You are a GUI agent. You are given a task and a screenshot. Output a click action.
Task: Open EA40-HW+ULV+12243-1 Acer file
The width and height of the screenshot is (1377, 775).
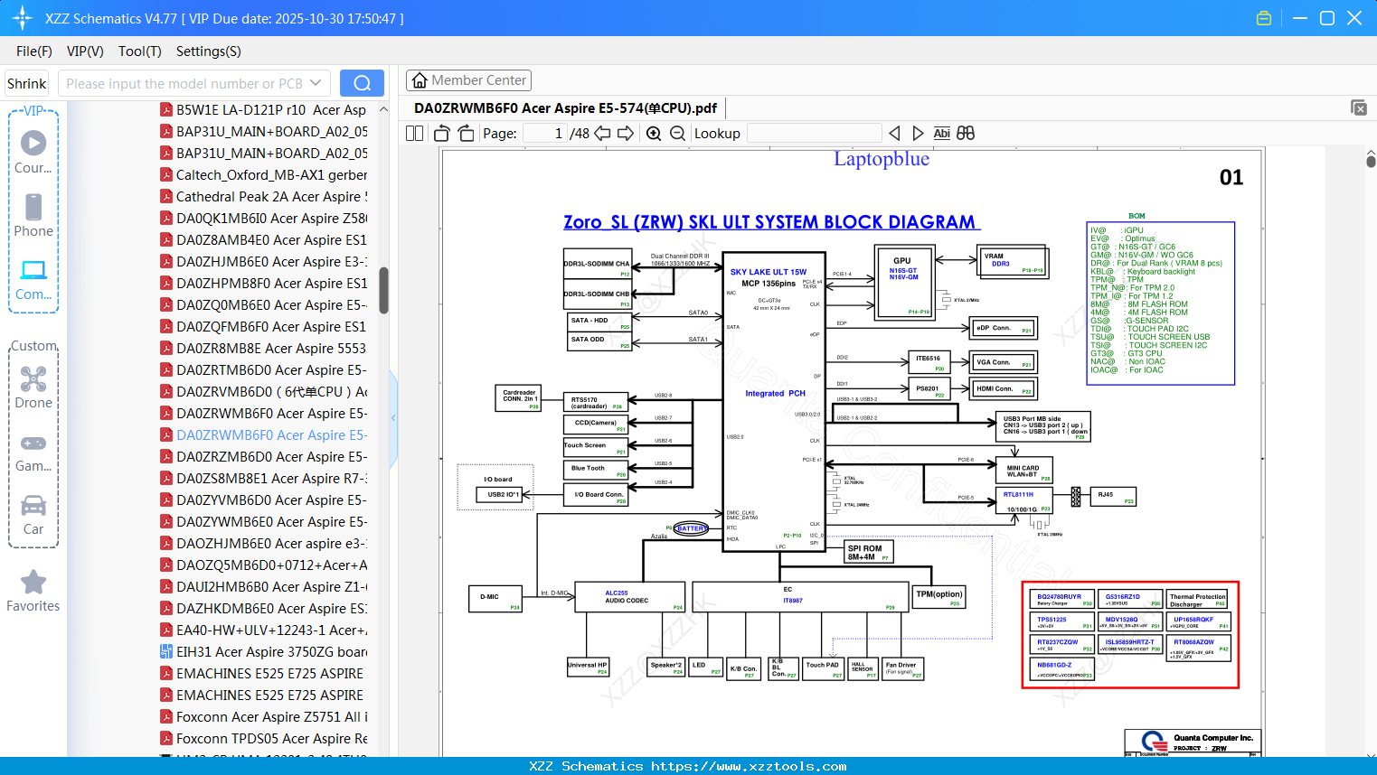point(263,630)
